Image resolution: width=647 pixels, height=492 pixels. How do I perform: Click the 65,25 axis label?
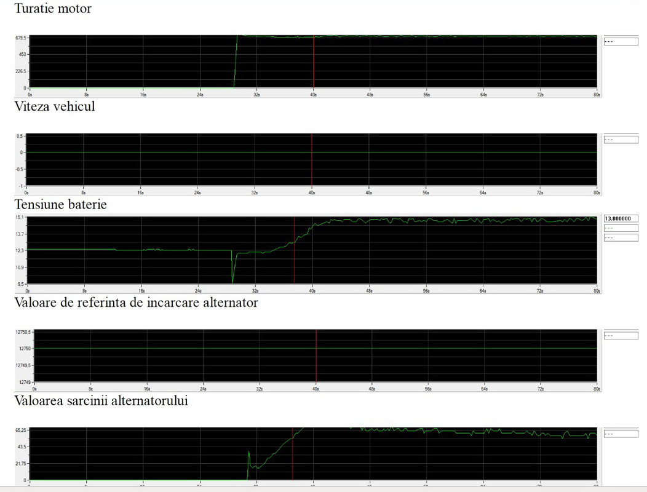coord(21,430)
